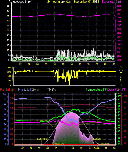Viewport: 128px width, 152px height.
Task: Select the Temperature (°F) legend label
Action: (97, 90)
